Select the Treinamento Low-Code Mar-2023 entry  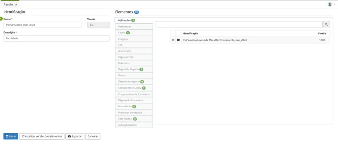tap(215, 40)
